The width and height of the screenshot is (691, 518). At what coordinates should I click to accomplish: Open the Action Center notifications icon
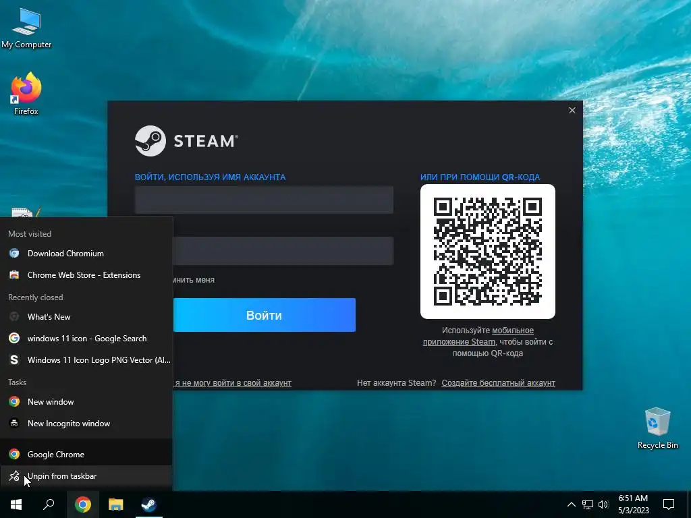click(669, 505)
